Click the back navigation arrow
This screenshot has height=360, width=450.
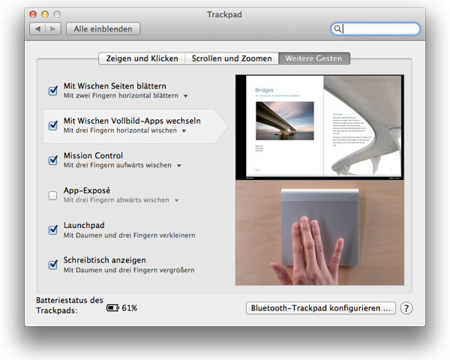(x=37, y=29)
